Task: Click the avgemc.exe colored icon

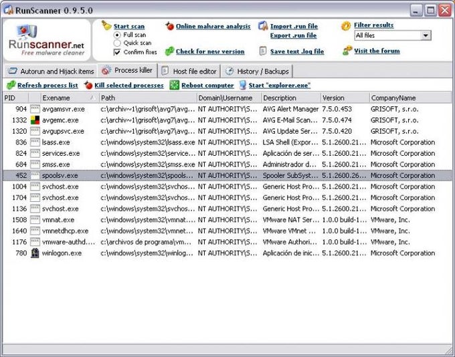Action: 35,120
